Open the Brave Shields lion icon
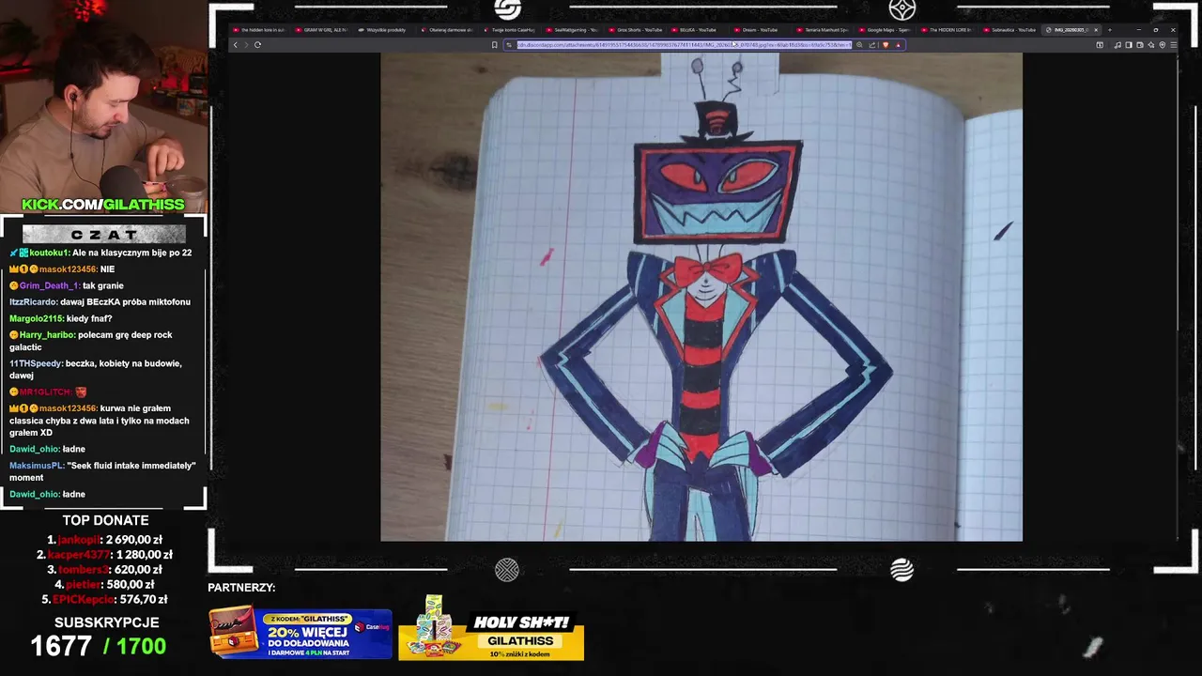 coord(886,45)
